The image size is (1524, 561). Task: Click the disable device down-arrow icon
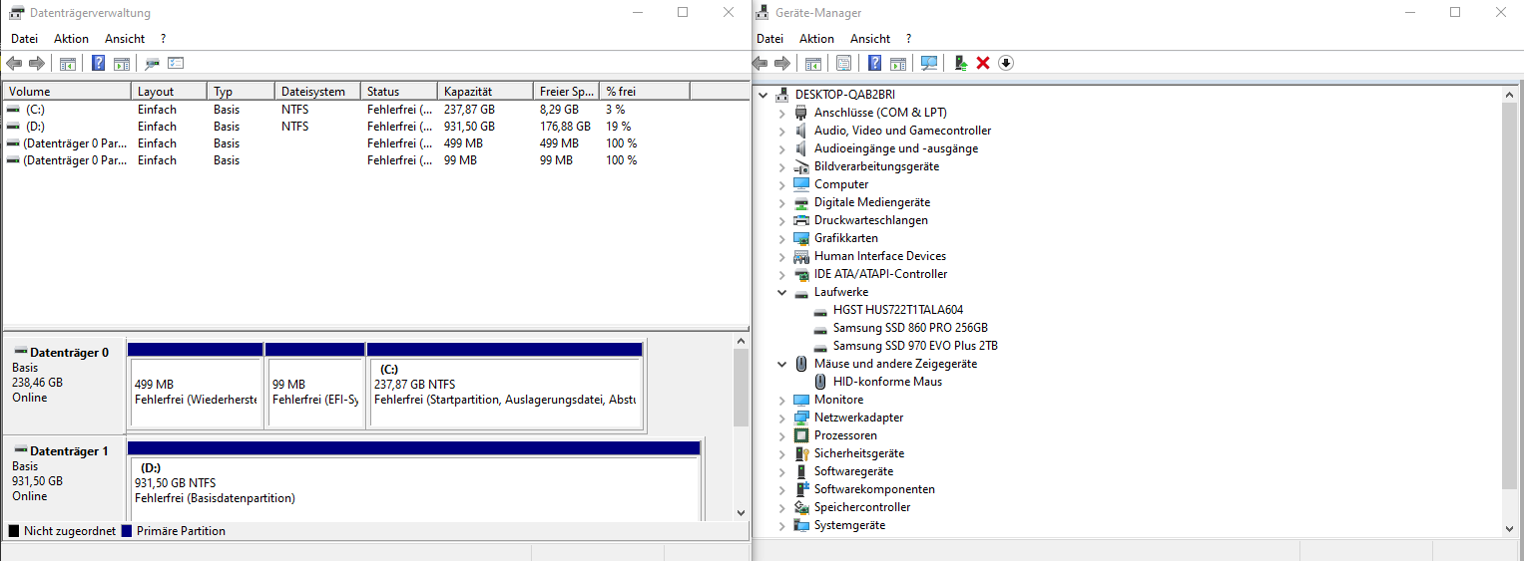[1006, 63]
